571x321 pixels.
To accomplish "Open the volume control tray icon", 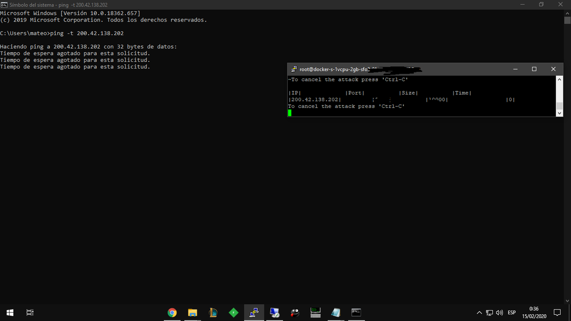I will pyautogui.click(x=500, y=312).
